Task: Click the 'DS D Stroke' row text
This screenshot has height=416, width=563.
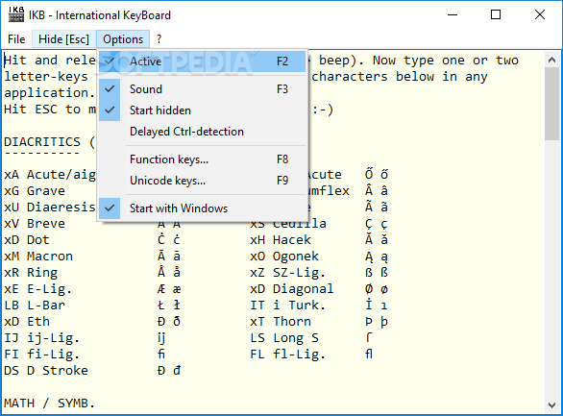Action: click(x=46, y=371)
